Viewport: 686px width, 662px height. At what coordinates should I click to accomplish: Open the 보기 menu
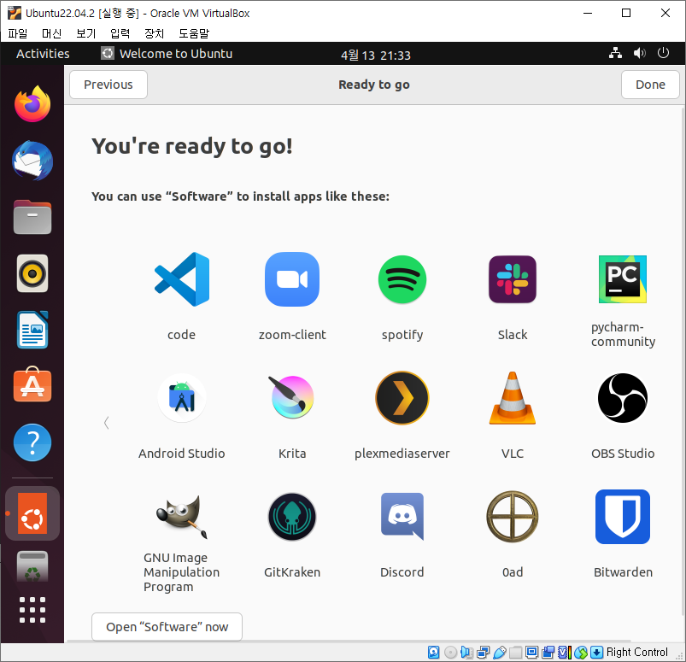[x=85, y=33]
